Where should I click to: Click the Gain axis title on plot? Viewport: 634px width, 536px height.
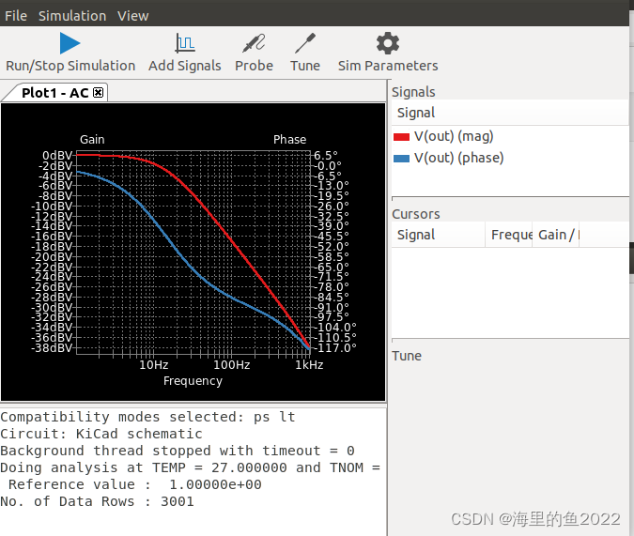(92, 140)
